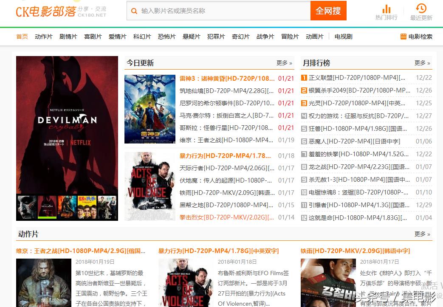Open 最近更新 clock icon
The width and height of the screenshot is (443, 307).
click(421, 8)
